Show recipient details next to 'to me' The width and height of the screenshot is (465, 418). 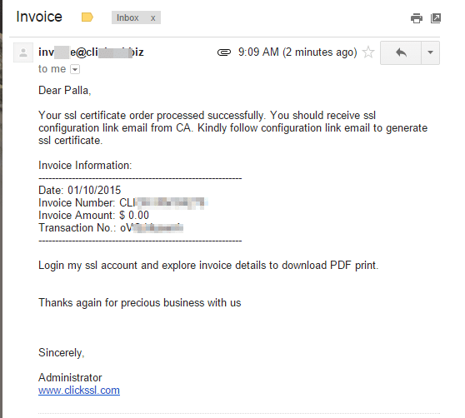click(75, 69)
